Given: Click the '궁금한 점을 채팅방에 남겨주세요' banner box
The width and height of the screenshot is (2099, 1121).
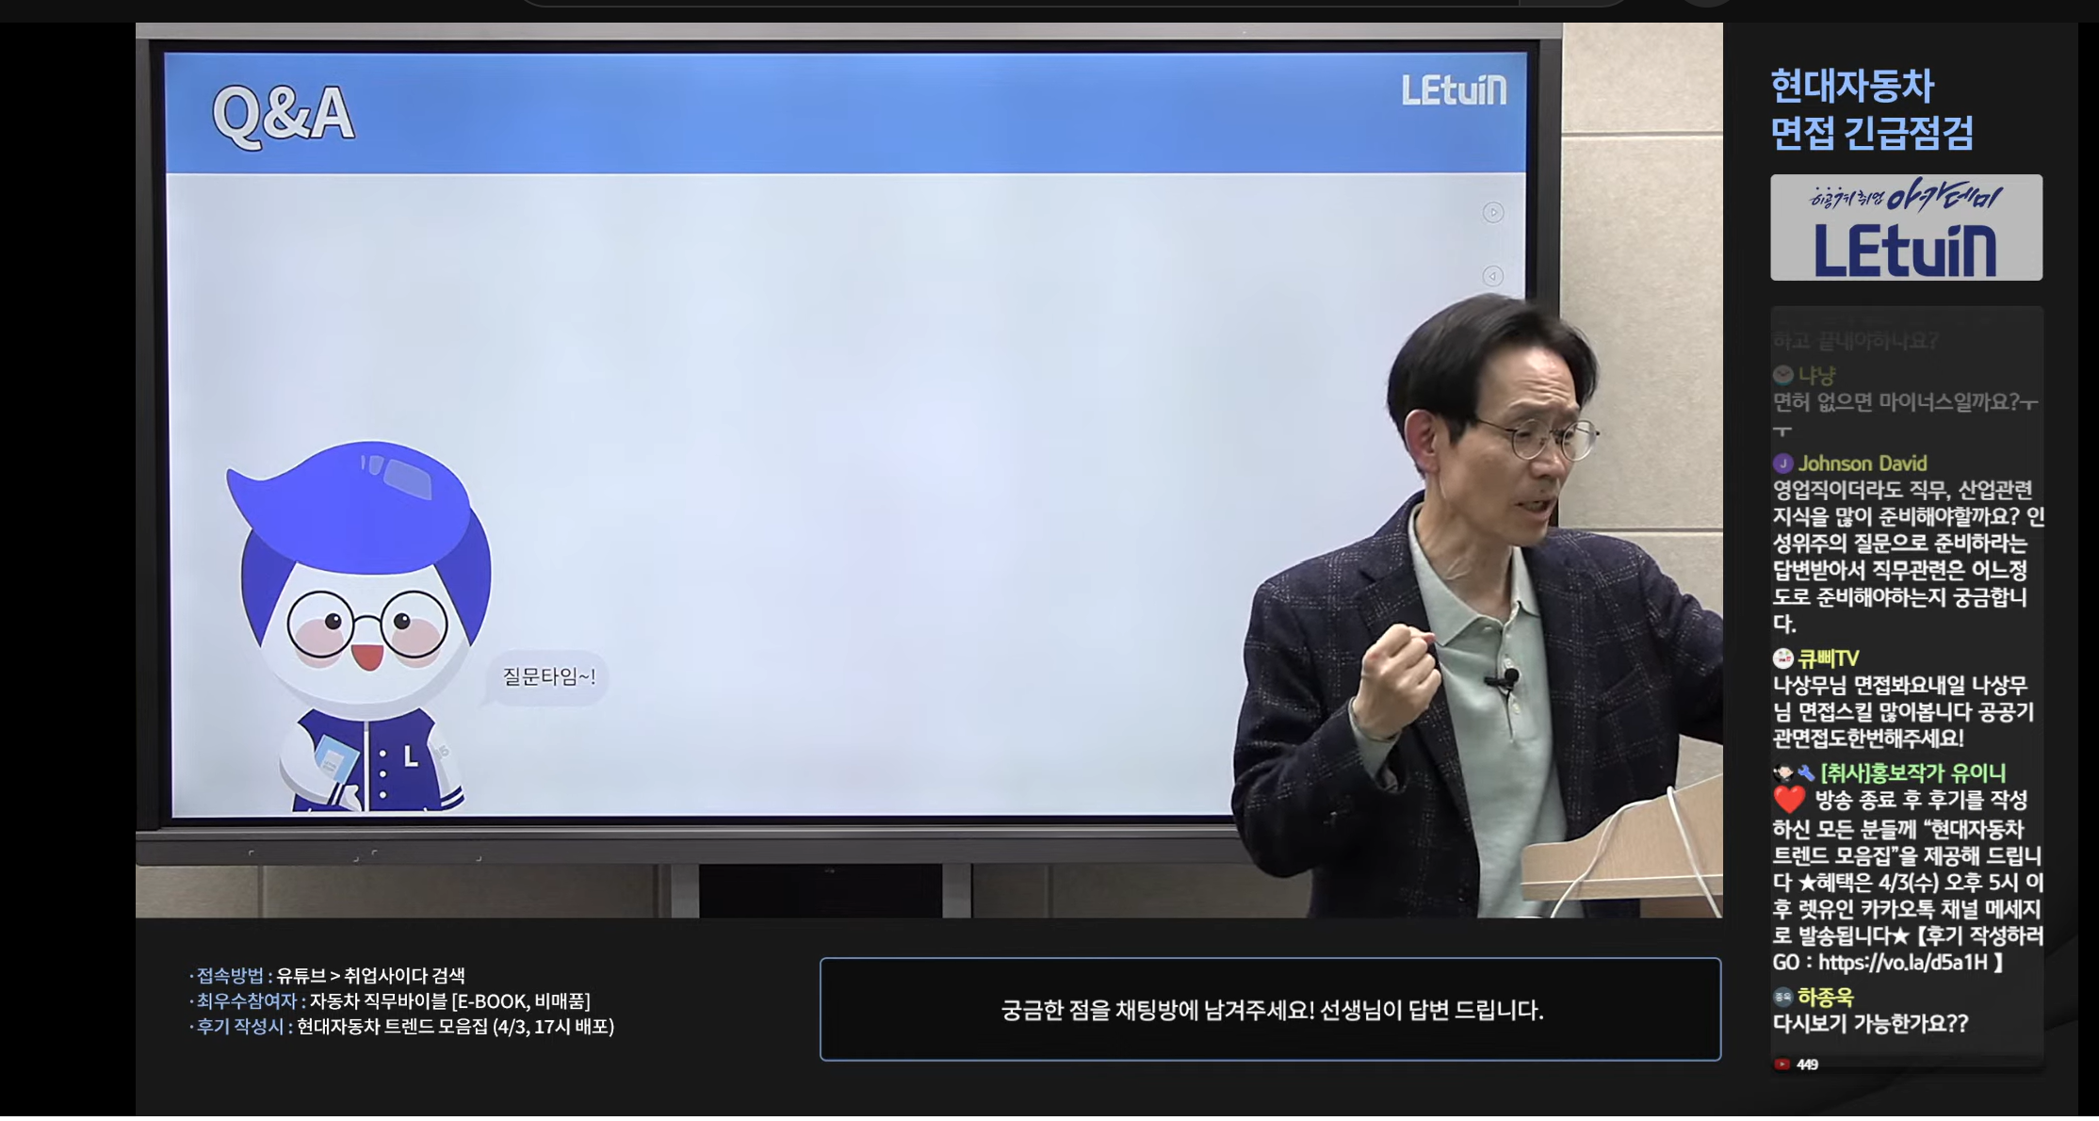Looking at the screenshot, I should click(x=1270, y=1010).
